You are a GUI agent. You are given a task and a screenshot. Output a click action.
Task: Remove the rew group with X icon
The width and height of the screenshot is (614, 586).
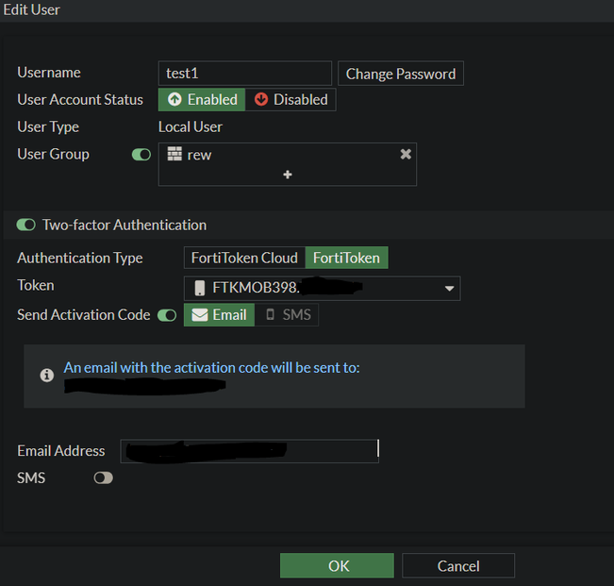click(406, 155)
